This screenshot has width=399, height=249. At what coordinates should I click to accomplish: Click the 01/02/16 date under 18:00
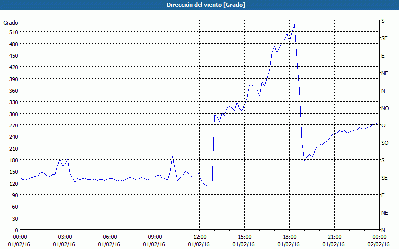(x=289, y=244)
